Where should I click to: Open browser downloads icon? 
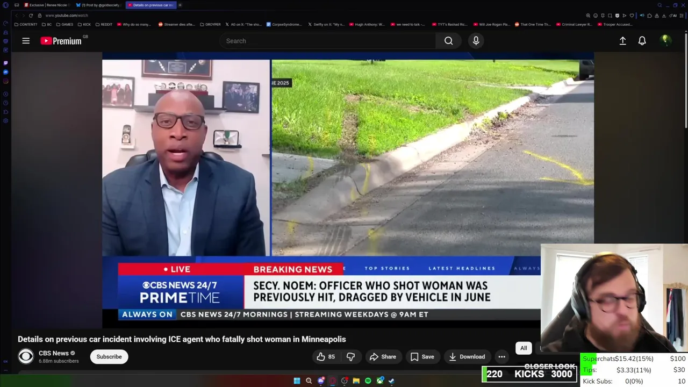tap(664, 16)
